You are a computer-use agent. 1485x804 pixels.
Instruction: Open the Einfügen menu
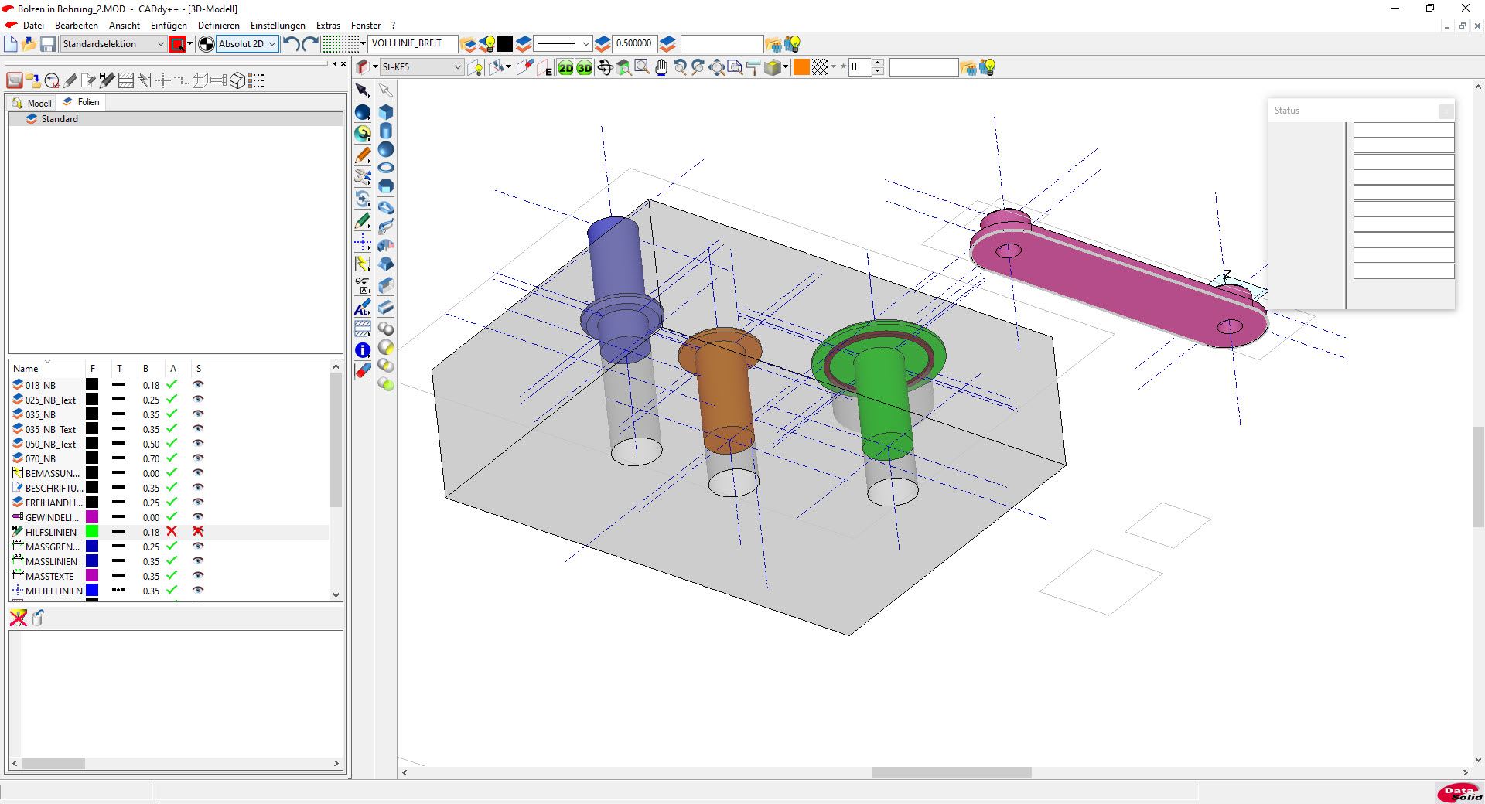click(169, 26)
